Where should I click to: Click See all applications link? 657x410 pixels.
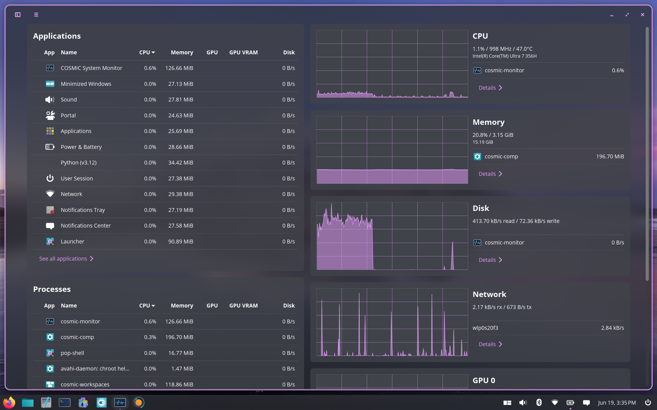click(x=66, y=259)
